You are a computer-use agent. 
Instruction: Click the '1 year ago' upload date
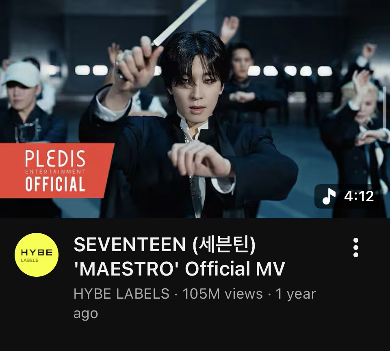point(195,303)
